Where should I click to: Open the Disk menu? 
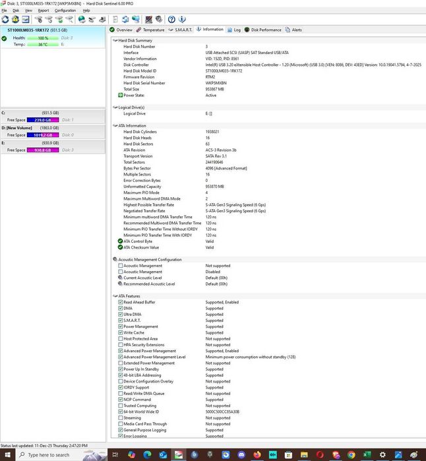click(16, 11)
